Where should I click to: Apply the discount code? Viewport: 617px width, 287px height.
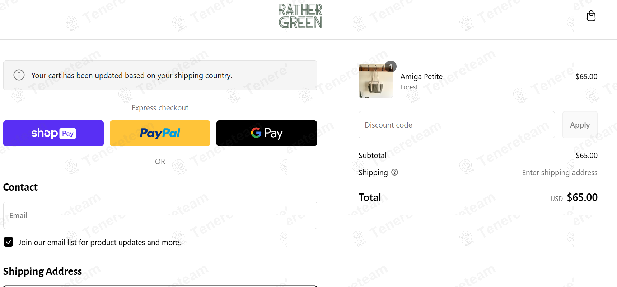click(x=580, y=125)
